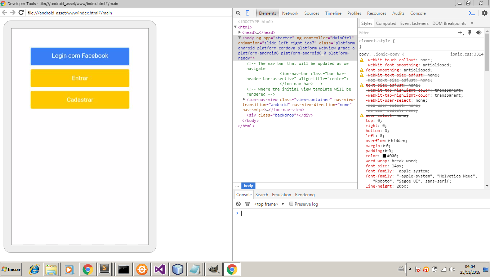
Task: Reload the page with refresh button
Action: 21,13
